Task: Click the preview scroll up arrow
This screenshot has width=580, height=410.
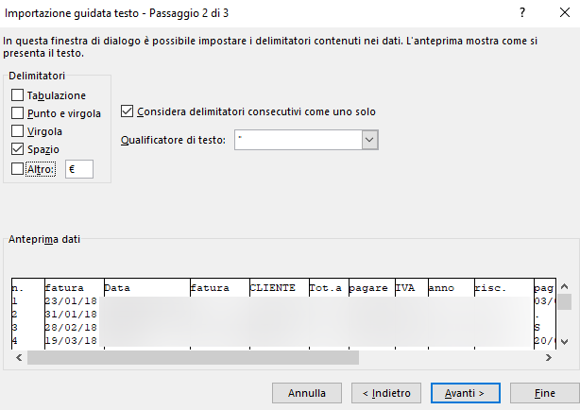Action: 564,286
